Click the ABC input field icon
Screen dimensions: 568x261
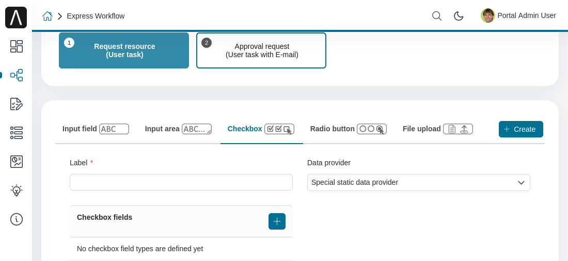[x=114, y=129]
